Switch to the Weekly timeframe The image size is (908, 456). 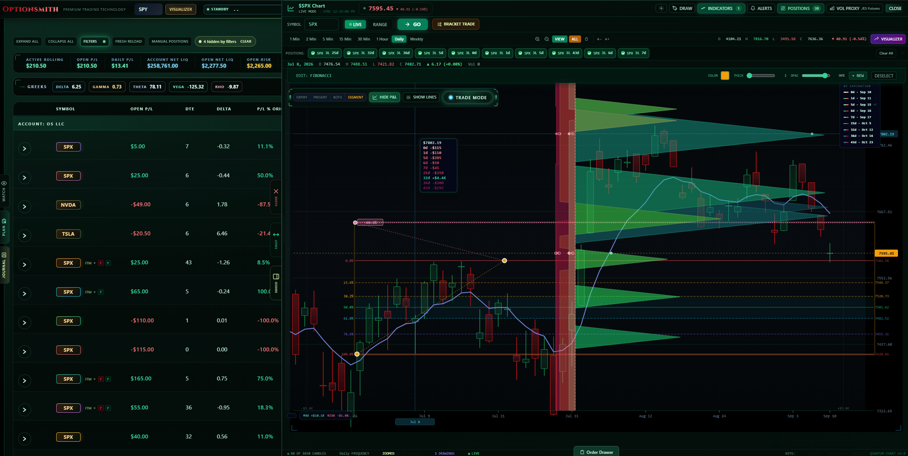click(x=416, y=39)
